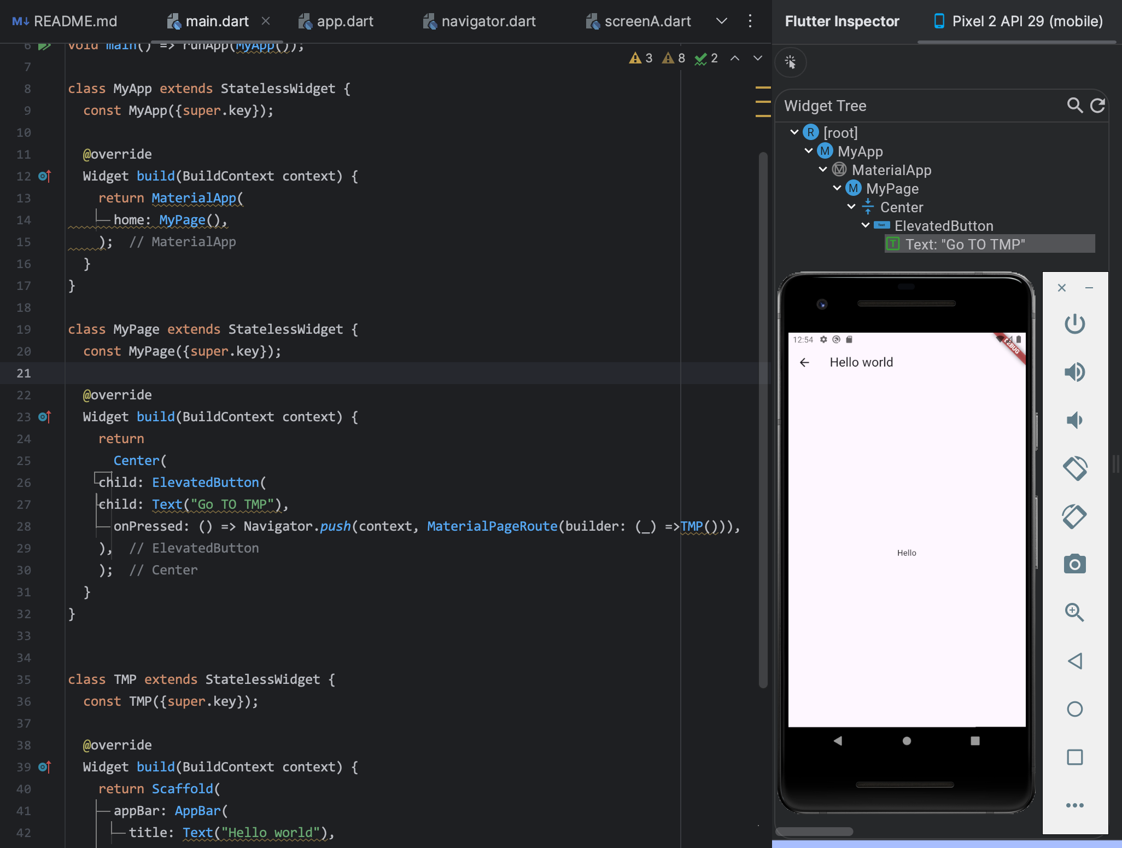The image size is (1122, 848).
Task: Switch to the Flutter Inspector tab
Action: 842,21
